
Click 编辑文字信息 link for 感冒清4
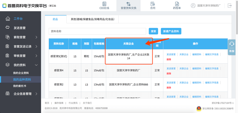click(212, 68)
